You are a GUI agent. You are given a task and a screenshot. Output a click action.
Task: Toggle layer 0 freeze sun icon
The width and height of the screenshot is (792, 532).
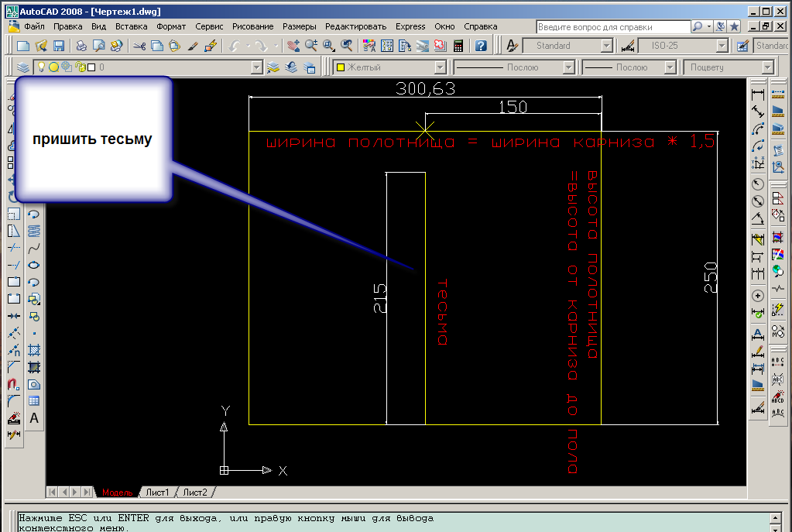pyautogui.click(x=54, y=67)
